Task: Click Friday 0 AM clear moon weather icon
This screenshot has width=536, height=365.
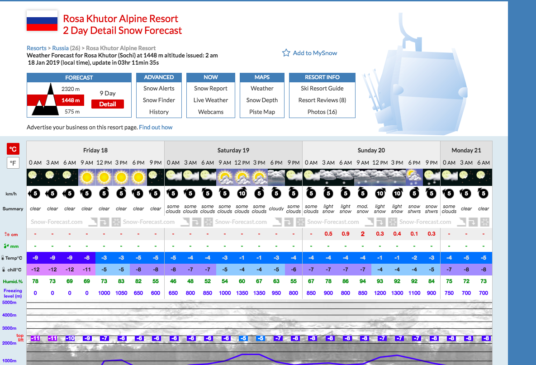Action: click(x=35, y=177)
